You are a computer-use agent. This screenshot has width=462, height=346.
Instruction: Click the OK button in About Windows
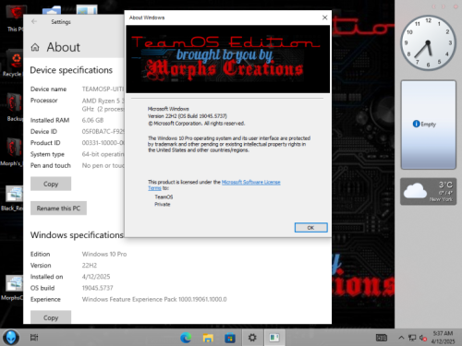tap(310, 228)
